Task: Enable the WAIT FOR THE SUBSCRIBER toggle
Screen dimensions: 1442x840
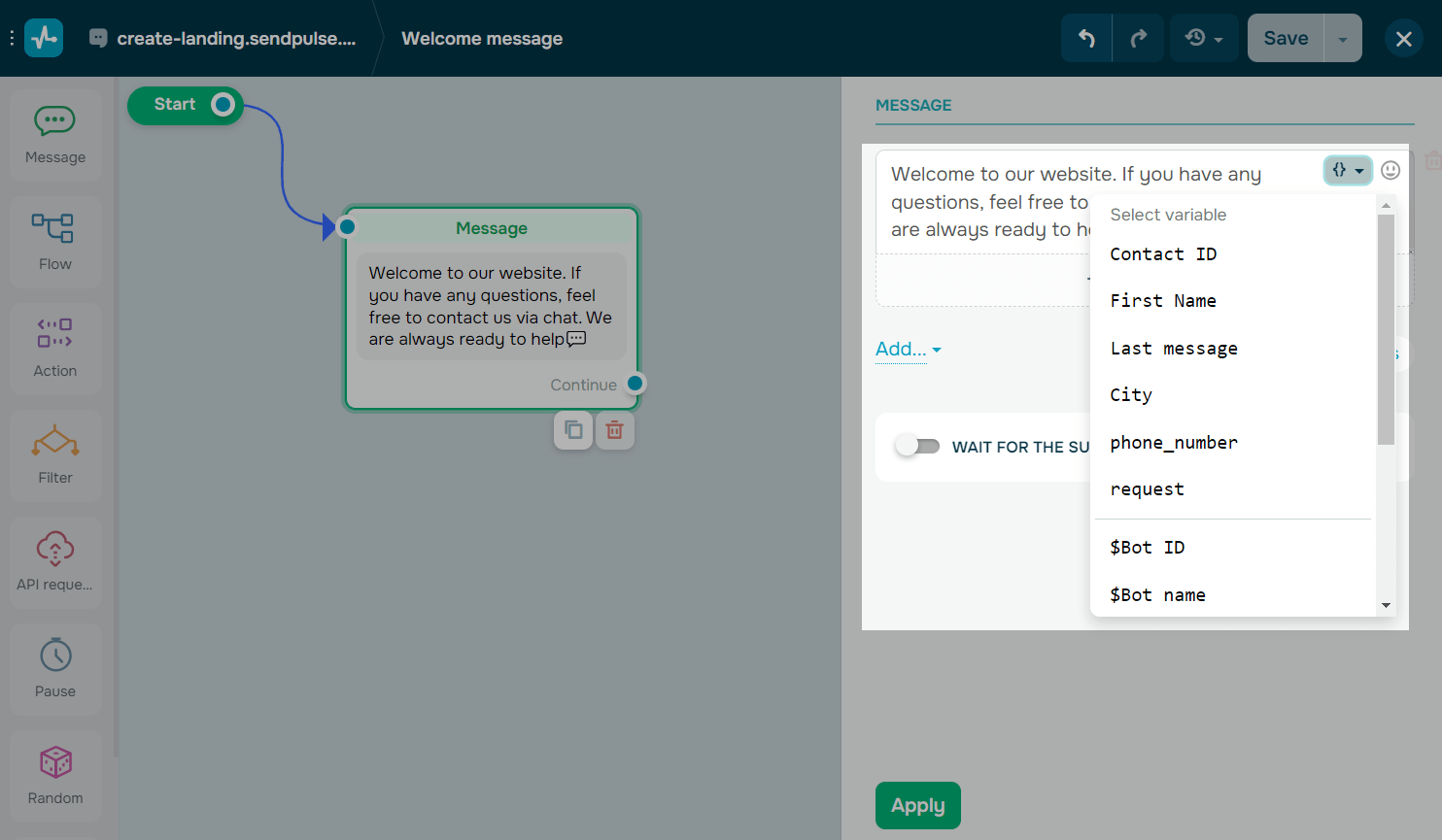Action: [917, 446]
